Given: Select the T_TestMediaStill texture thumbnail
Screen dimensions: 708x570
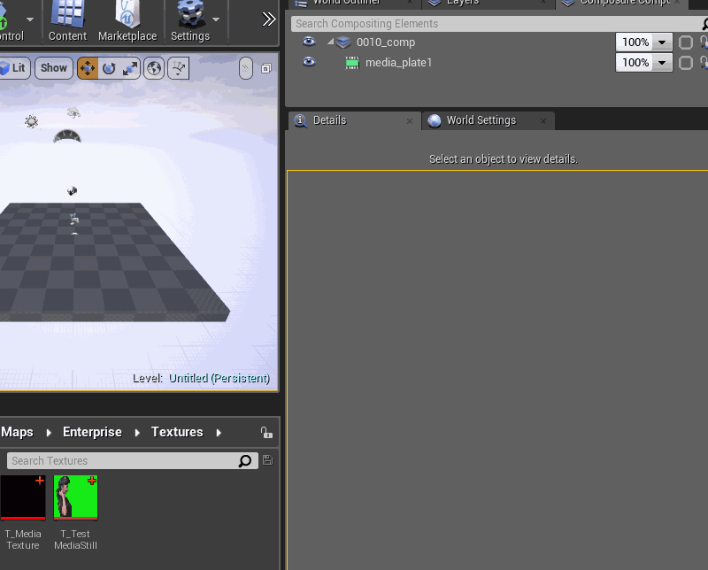Looking at the screenshot, I should 75,497.
